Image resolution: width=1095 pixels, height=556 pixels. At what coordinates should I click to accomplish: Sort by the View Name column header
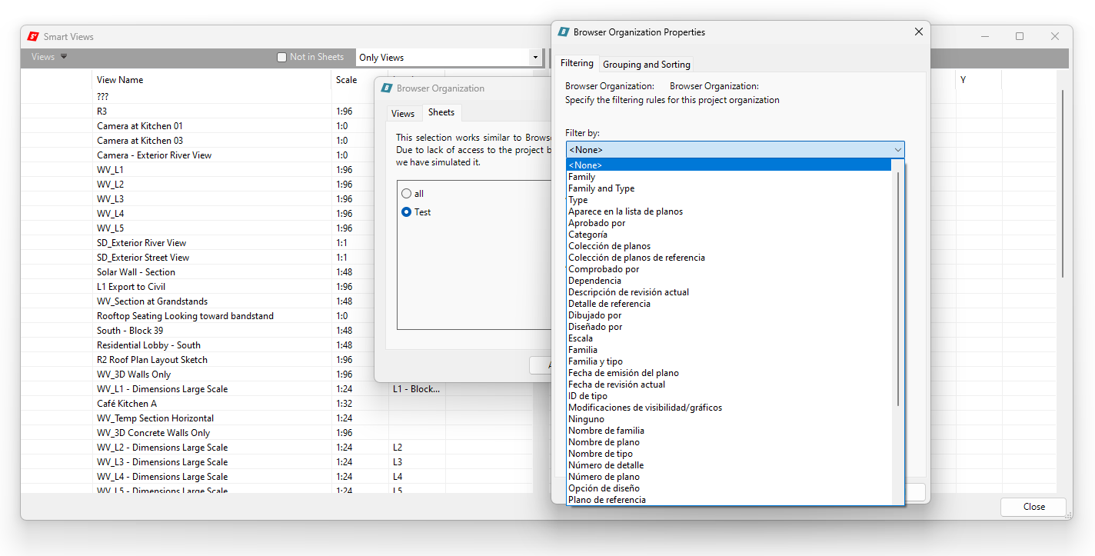pyautogui.click(x=212, y=80)
